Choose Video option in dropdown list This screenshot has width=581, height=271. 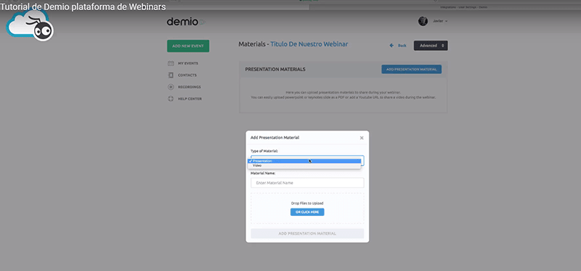(304, 166)
